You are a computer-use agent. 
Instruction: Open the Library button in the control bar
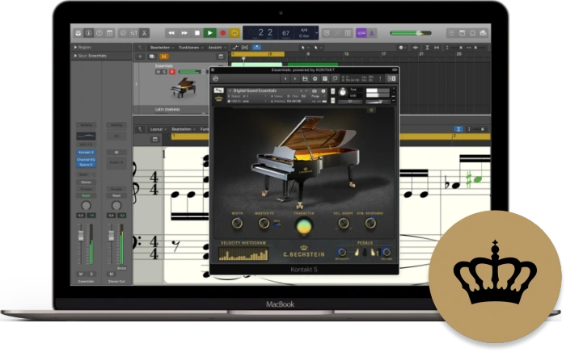tap(78, 33)
